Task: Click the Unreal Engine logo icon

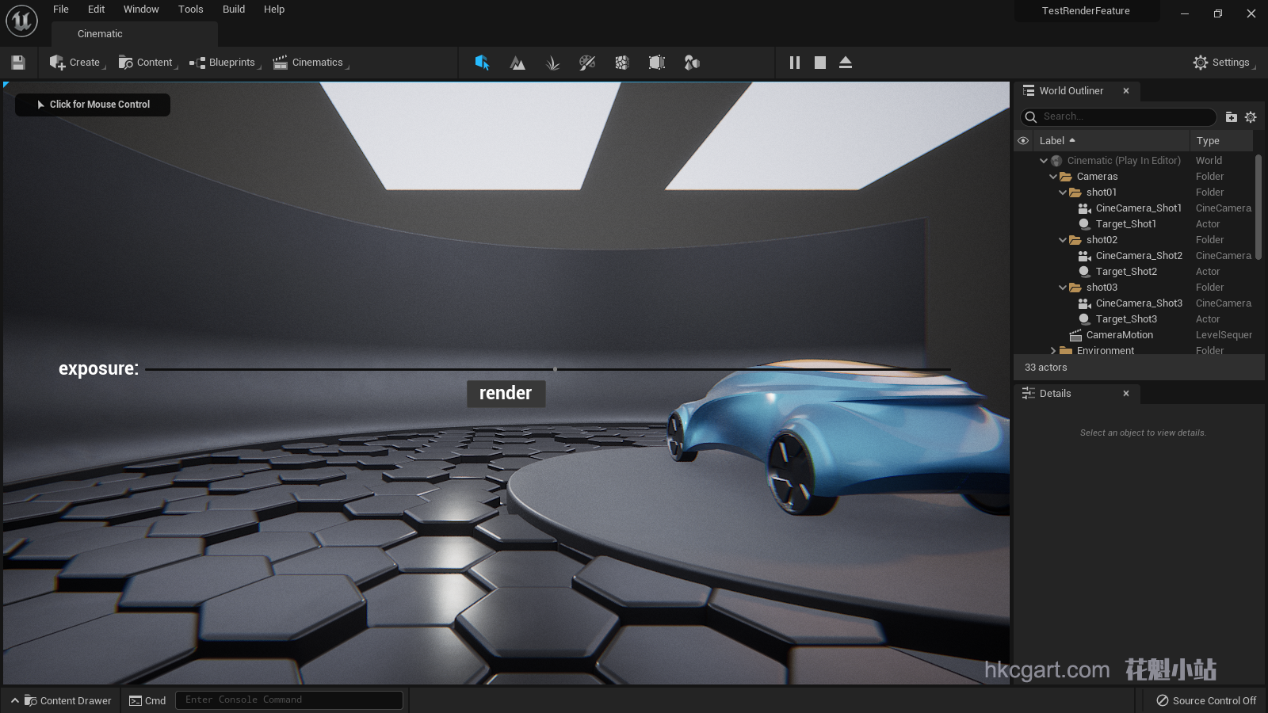Action: 21,21
